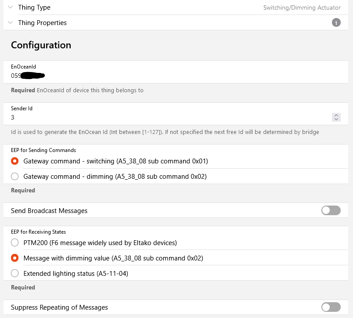The width and height of the screenshot is (353, 318).
Task: Select Message with dimming value option
Action: [15, 258]
